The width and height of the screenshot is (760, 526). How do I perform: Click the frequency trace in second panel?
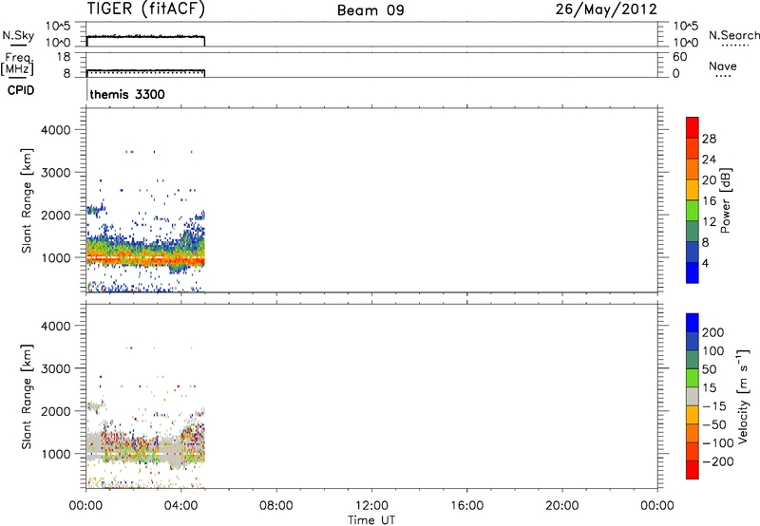[145, 70]
